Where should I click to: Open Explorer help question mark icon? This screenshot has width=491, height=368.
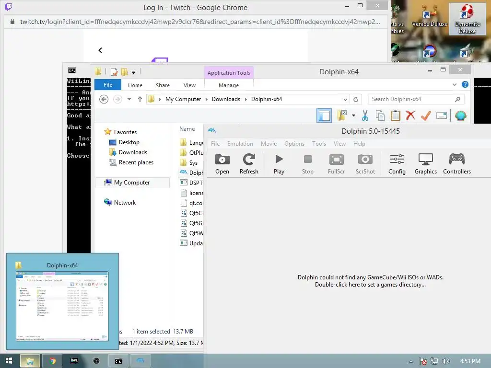click(465, 84)
